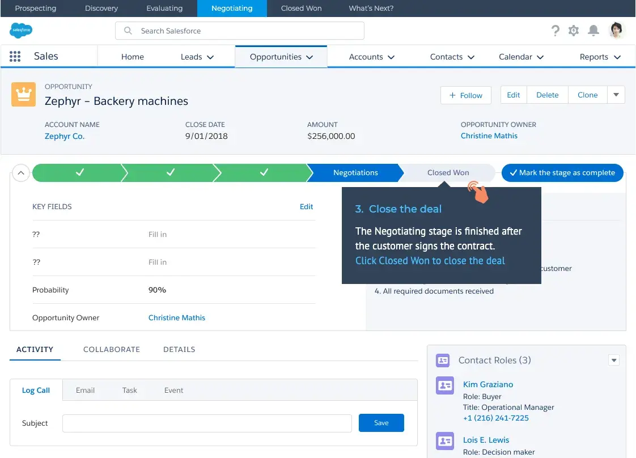Click Mark the stage as complete
Image resolution: width=636 pixels, height=458 pixels.
point(562,172)
